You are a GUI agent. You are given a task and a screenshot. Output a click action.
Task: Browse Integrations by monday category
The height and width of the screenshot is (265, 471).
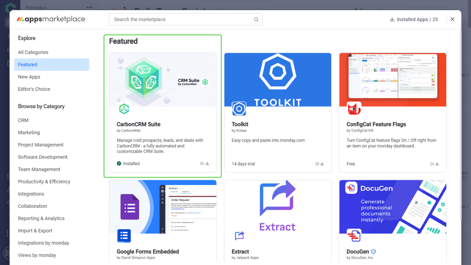[x=44, y=243]
